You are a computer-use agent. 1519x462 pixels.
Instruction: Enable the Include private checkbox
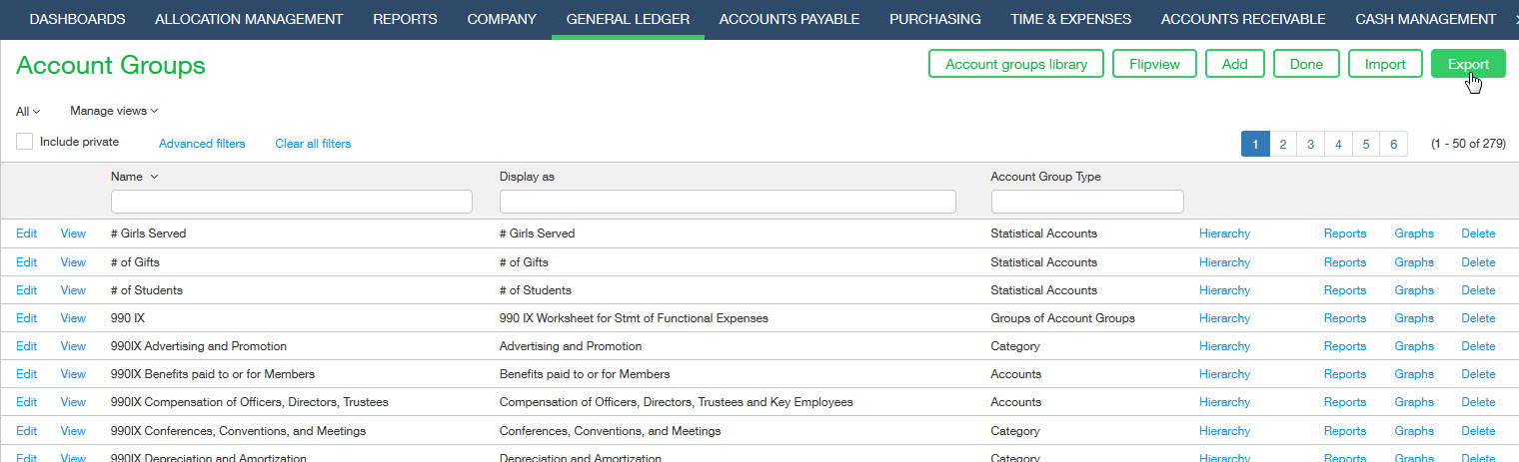tap(25, 142)
